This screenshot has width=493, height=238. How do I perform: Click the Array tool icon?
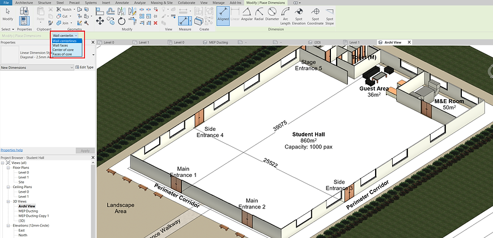point(142,16)
